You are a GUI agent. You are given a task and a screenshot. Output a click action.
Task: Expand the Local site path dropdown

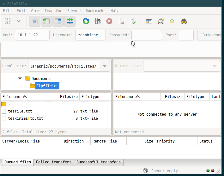105,66
